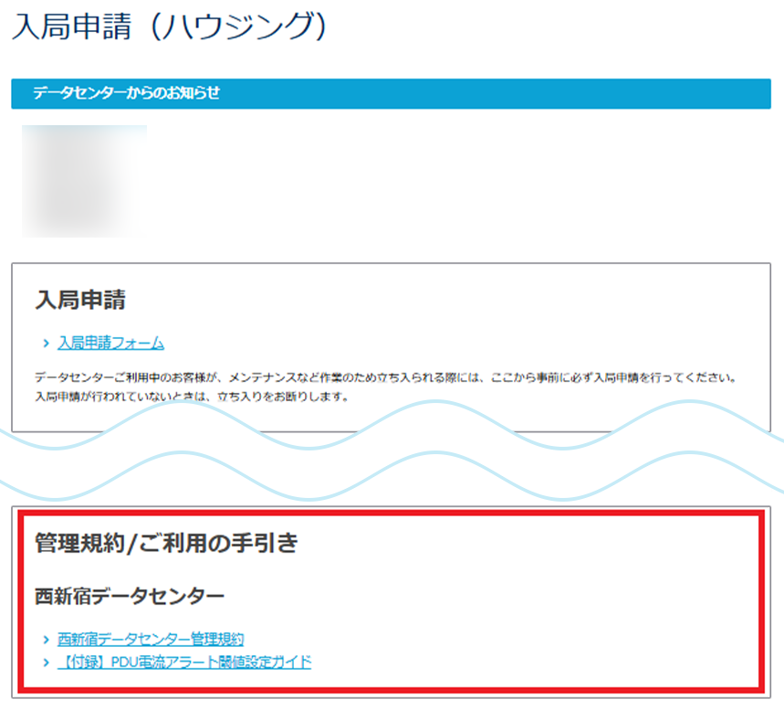Open the 入局申請フォーム link
Screen dimensions: 784x710
pos(110,343)
